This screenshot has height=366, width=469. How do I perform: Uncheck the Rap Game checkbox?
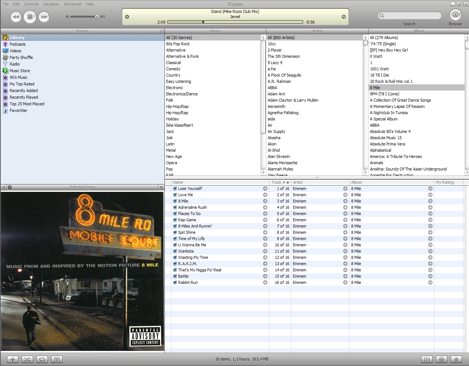[175, 220]
